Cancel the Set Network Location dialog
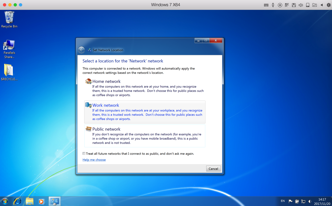This screenshot has height=206, width=332. 213,169
